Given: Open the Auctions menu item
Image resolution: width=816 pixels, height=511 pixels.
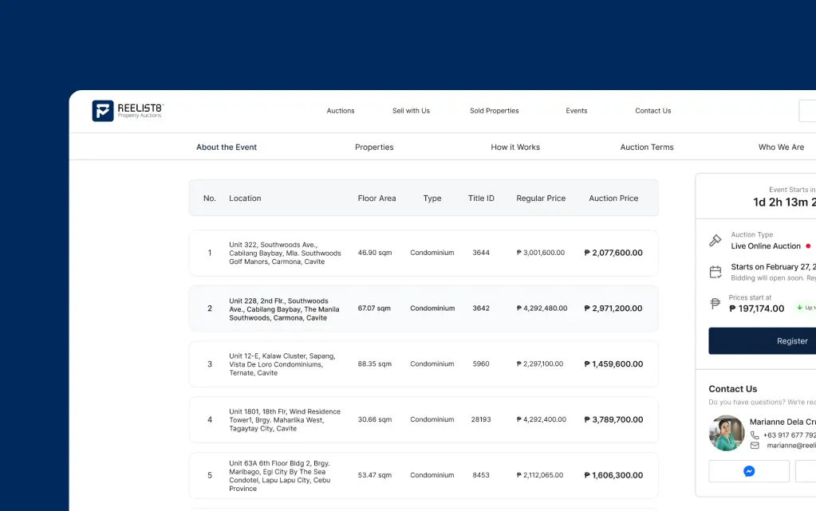Looking at the screenshot, I should click(341, 111).
